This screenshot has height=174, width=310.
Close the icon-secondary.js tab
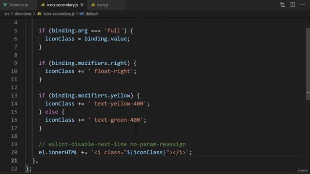click(82, 5)
